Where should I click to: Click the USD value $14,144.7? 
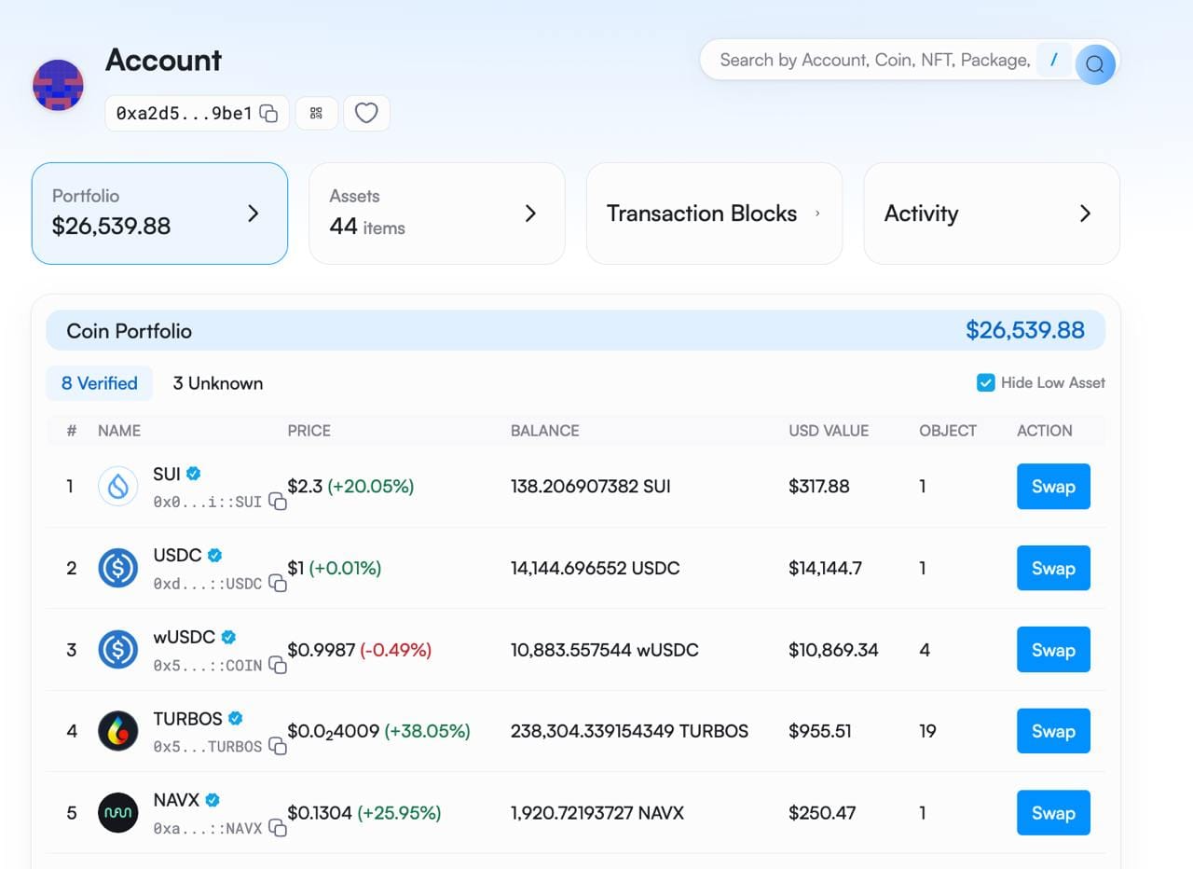pyautogui.click(x=825, y=568)
